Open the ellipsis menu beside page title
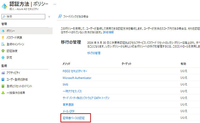This screenshot has height=123, width=200. point(55,4)
